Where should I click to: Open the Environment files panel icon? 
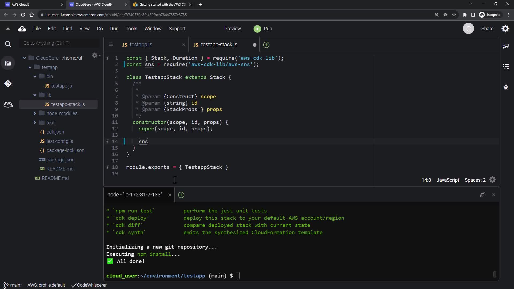coord(8,63)
